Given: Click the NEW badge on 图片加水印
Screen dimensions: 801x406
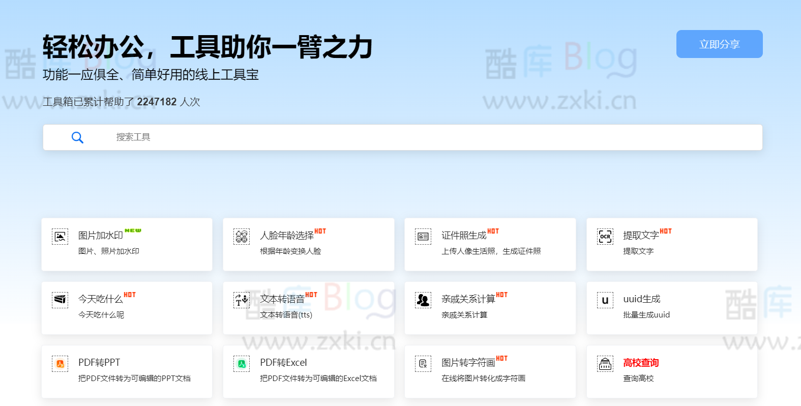Looking at the screenshot, I should [133, 230].
